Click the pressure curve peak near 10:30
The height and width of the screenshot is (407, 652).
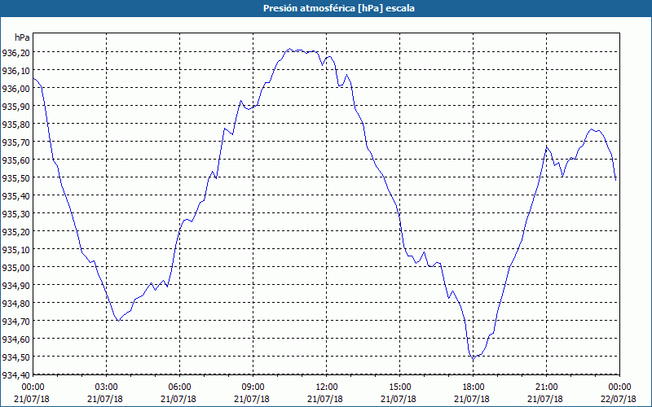tap(290, 49)
